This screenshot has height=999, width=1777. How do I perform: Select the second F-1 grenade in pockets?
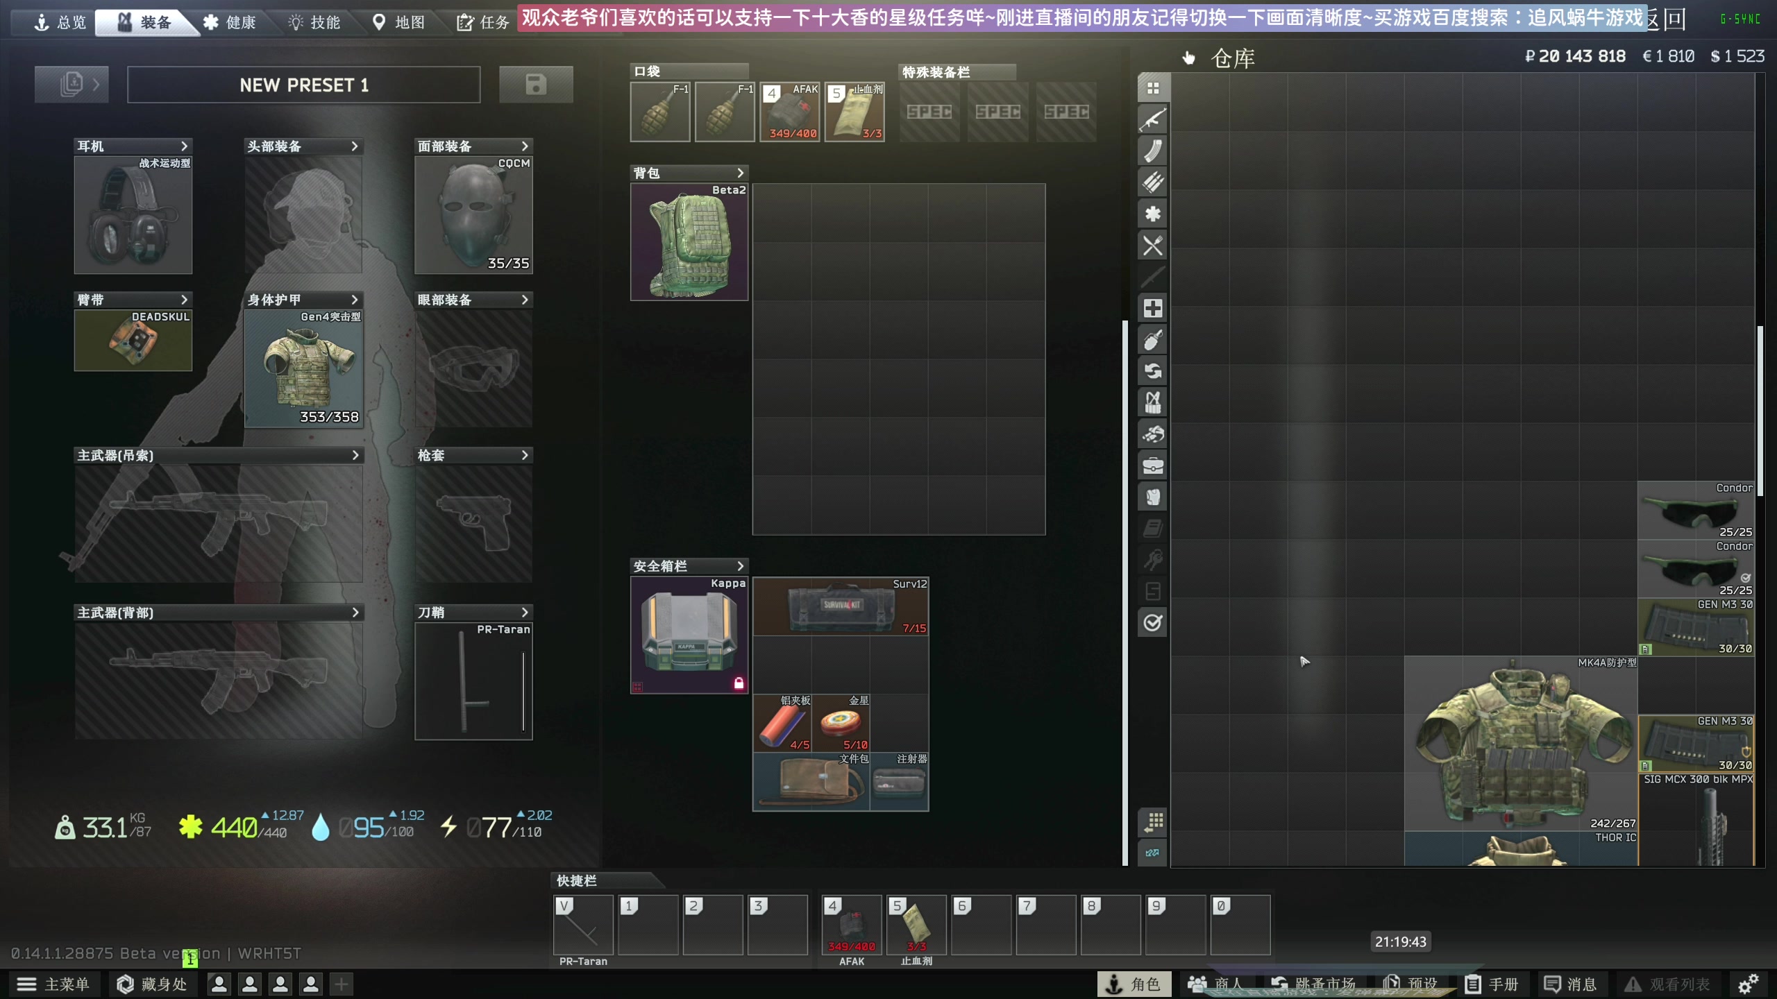(x=725, y=112)
